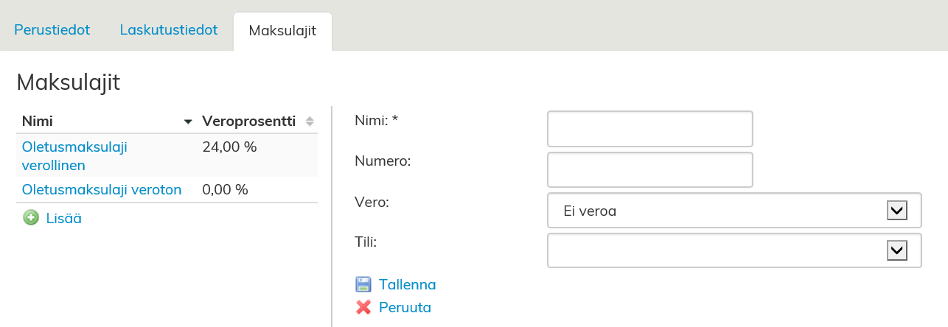Open Oletusmaksulaji verollinen entry
This screenshot has height=327, width=948.
(74, 155)
